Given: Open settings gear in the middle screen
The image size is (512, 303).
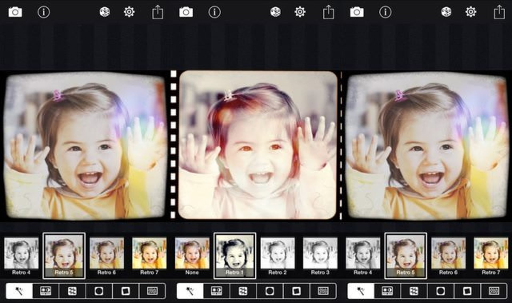Looking at the screenshot, I should (300, 12).
